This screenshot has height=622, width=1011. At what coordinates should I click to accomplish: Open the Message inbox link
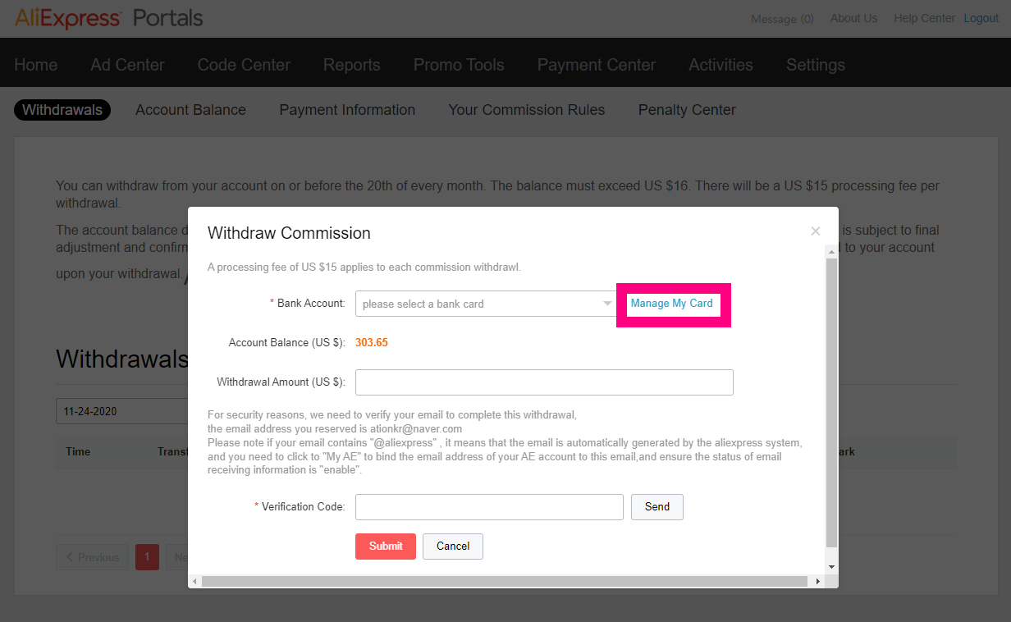point(782,19)
